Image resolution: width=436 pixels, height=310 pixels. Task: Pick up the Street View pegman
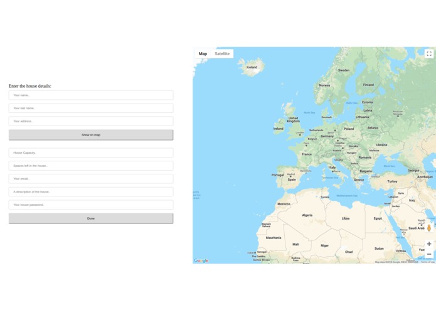click(429, 228)
